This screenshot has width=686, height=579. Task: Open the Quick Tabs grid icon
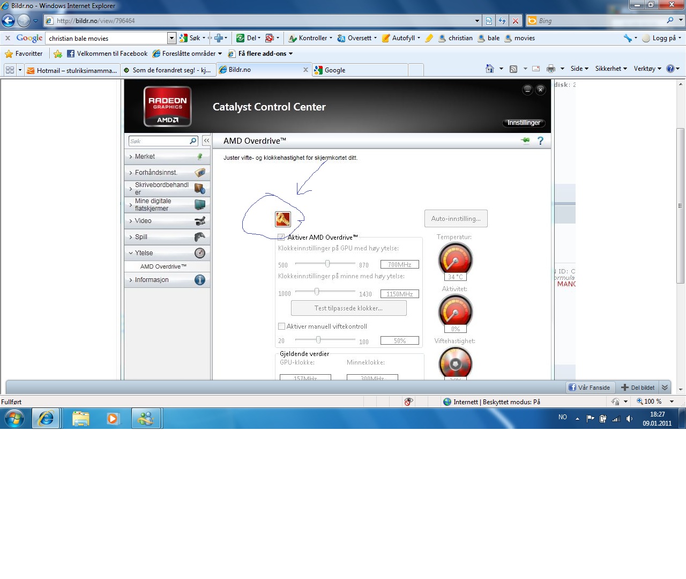tap(10, 70)
